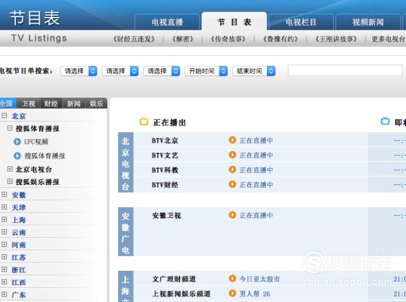406x302 pixels.
Task: Open the 结束时间 dropdown
Action: point(253,71)
